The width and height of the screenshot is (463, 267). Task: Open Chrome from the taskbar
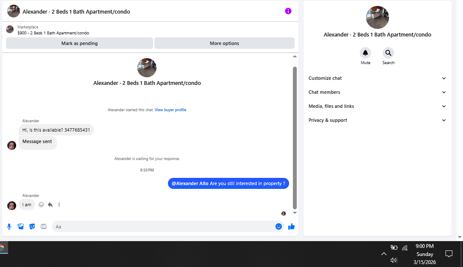[3, 248]
